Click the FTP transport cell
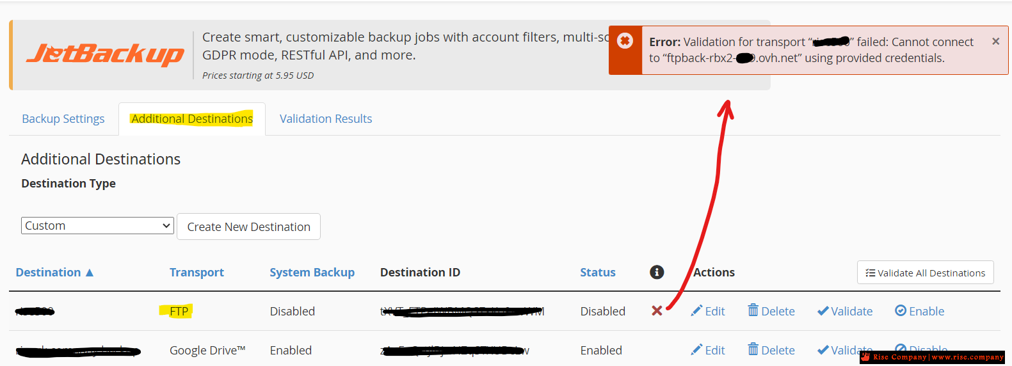Image resolution: width=1012 pixels, height=366 pixels. tap(179, 312)
